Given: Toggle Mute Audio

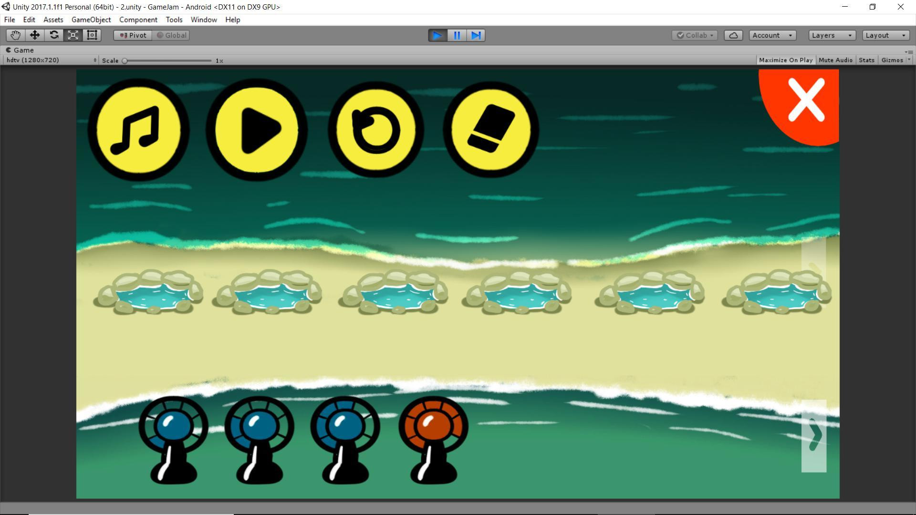Looking at the screenshot, I should (x=835, y=60).
